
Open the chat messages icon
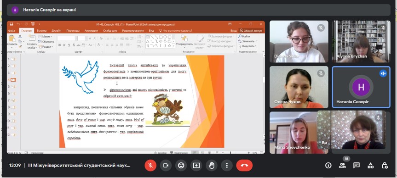click(x=357, y=165)
